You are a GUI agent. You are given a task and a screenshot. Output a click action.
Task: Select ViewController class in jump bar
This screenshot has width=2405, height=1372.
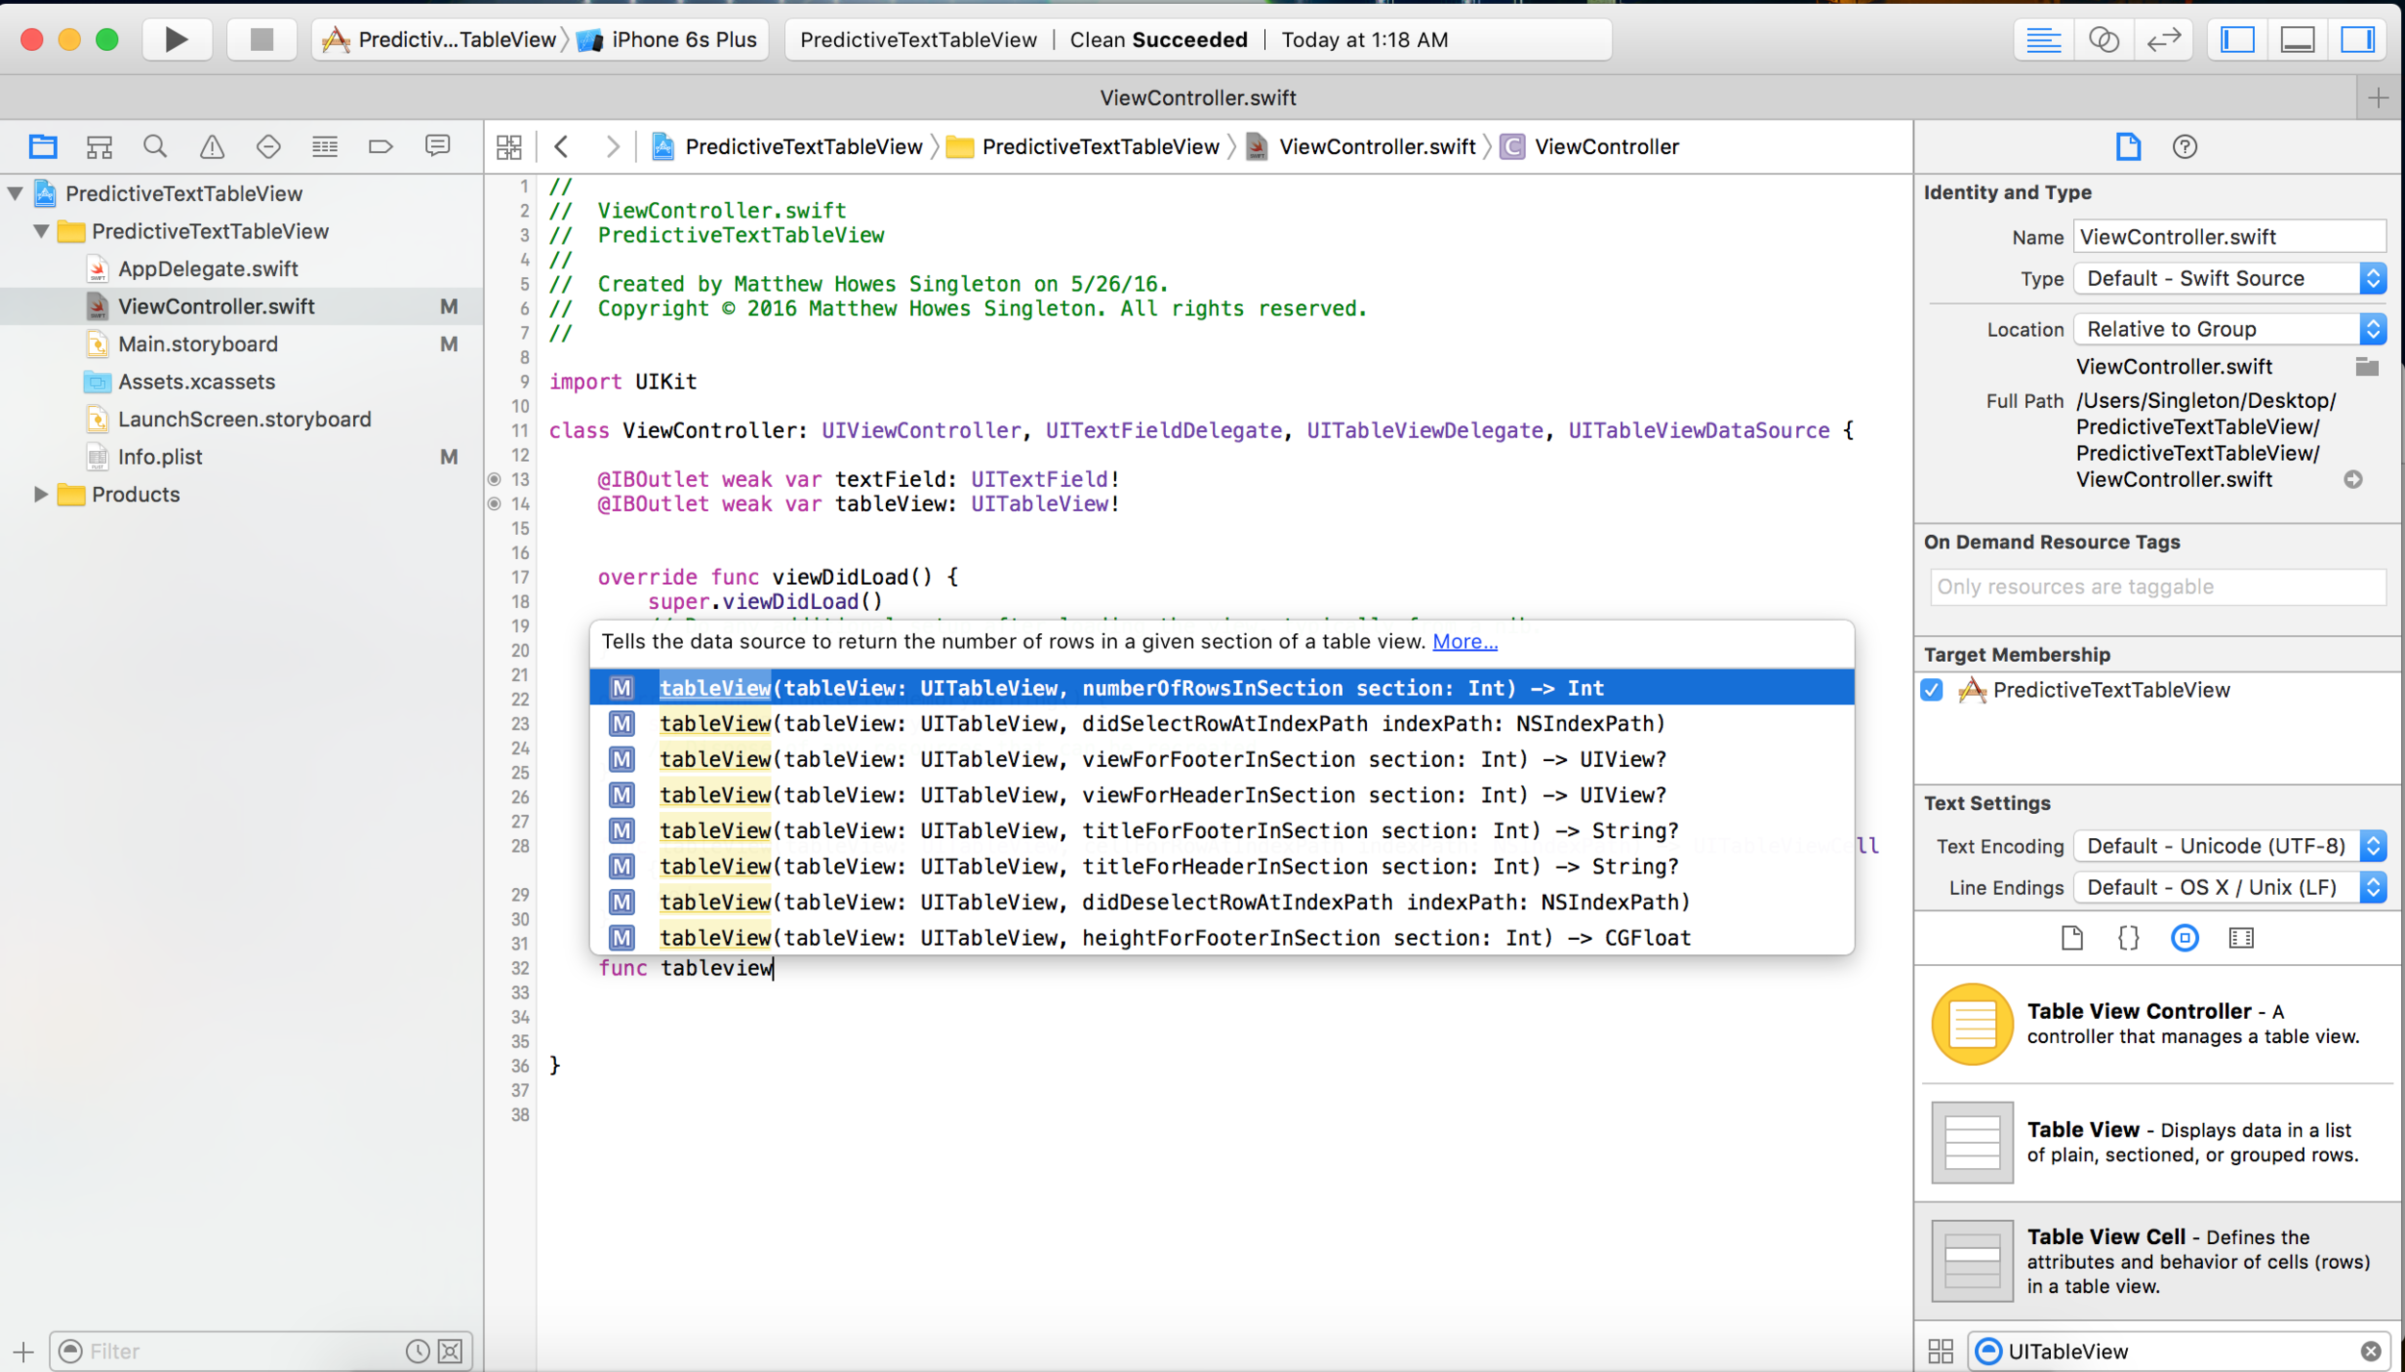(1591, 146)
